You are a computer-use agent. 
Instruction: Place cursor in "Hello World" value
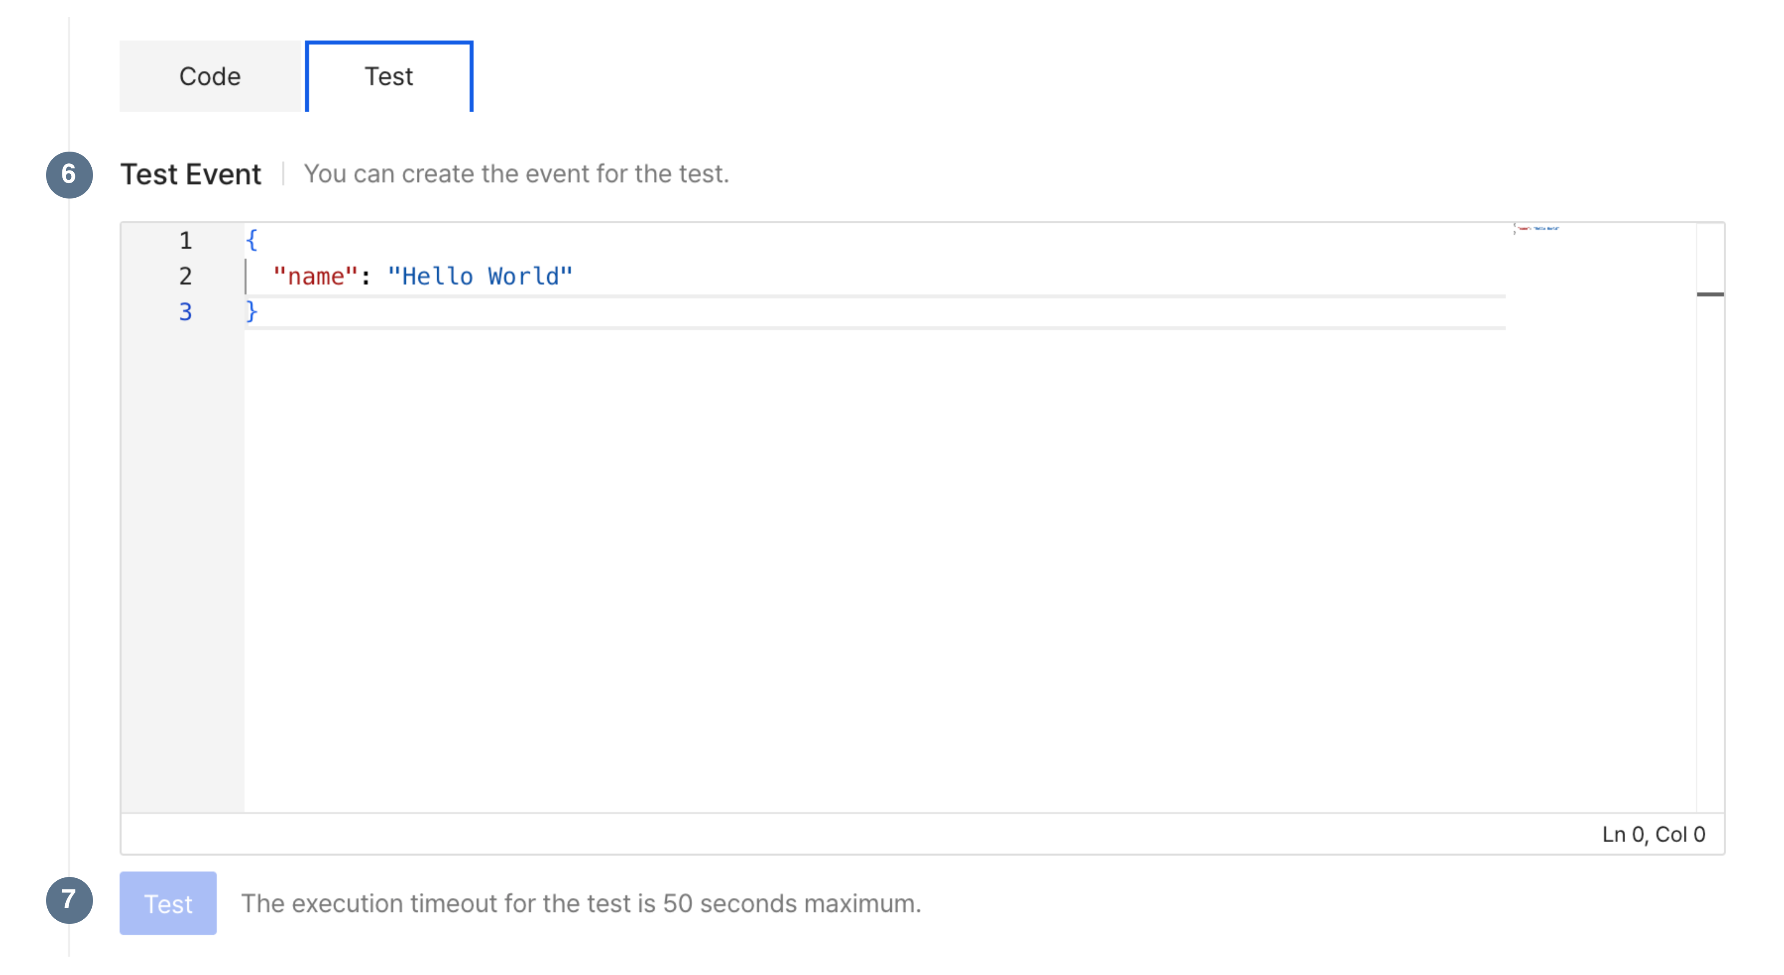pos(479,276)
